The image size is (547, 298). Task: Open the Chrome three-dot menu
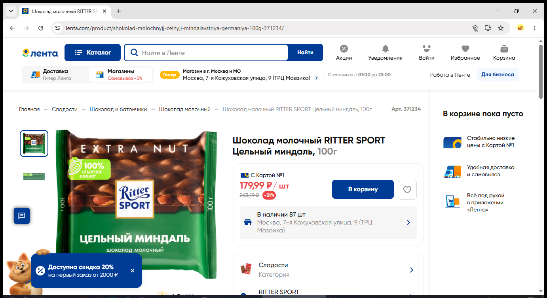pos(535,28)
